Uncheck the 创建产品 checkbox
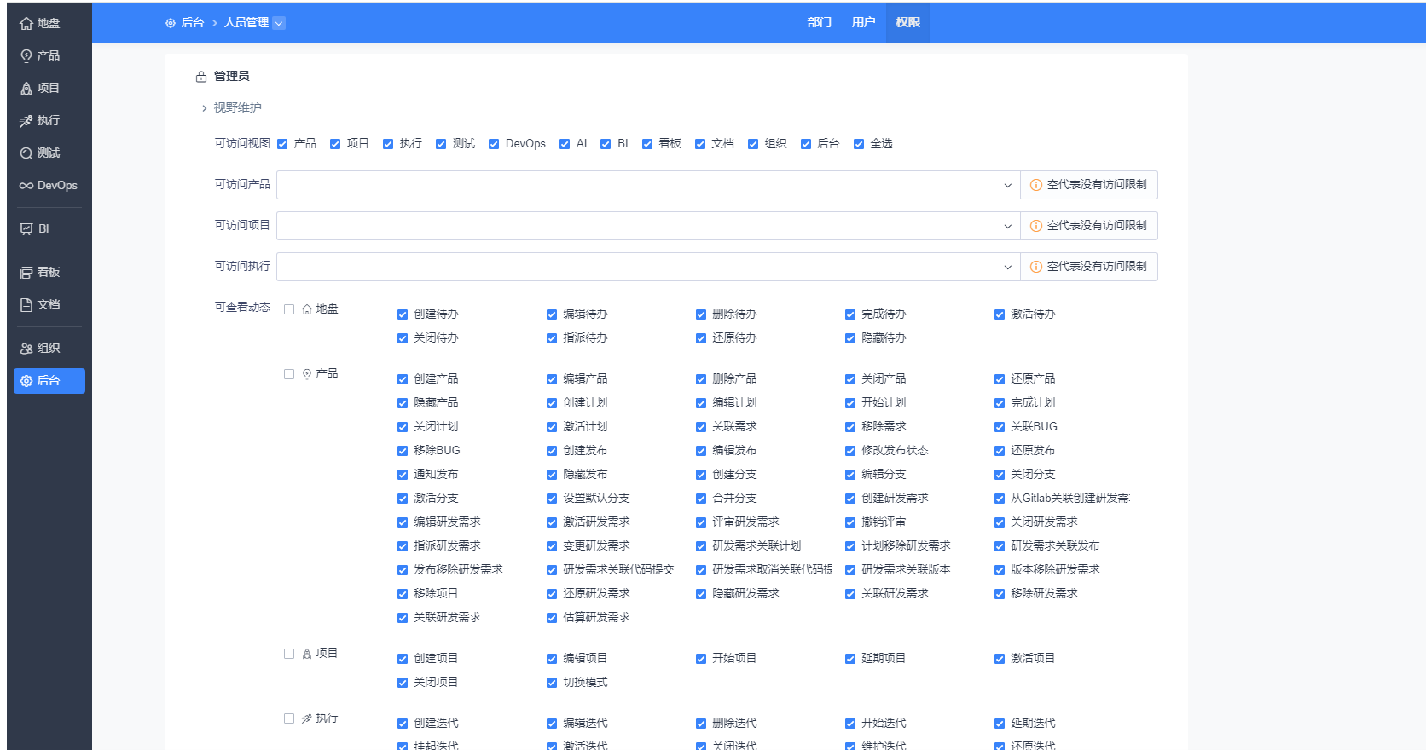 (403, 379)
